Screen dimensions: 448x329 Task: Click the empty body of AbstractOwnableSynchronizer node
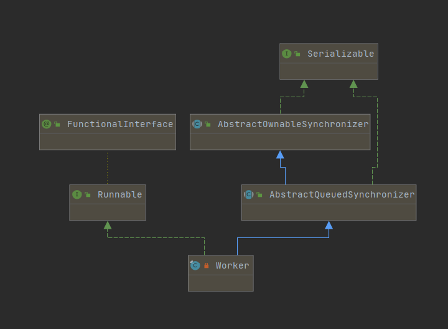point(280,141)
